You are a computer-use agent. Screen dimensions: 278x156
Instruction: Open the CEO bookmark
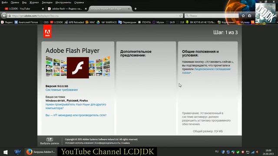(44, 22)
